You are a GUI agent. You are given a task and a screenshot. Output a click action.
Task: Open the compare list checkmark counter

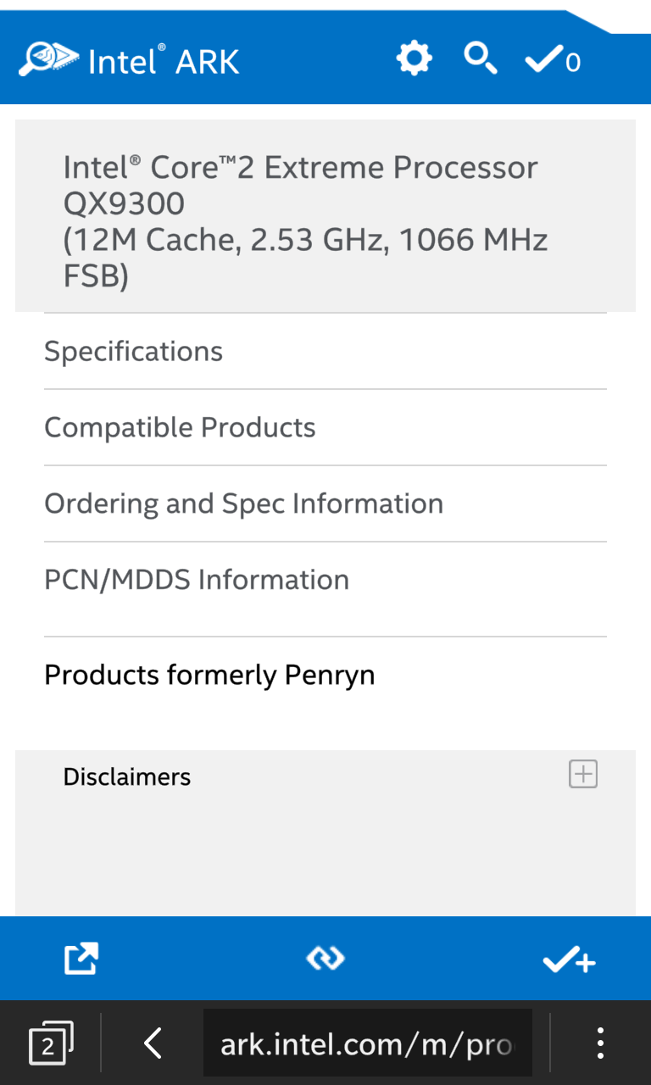point(553,61)
